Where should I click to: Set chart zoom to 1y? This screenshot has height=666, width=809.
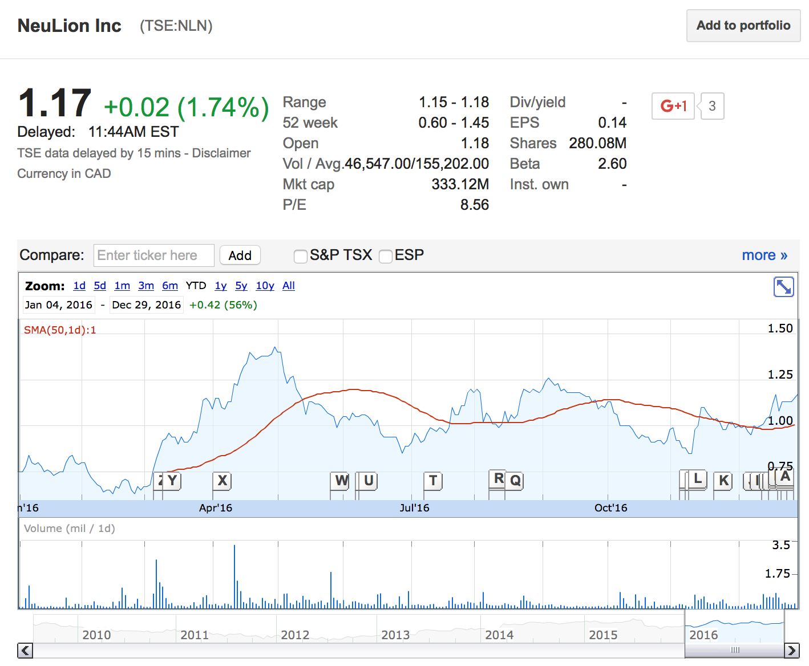(221, 286)
